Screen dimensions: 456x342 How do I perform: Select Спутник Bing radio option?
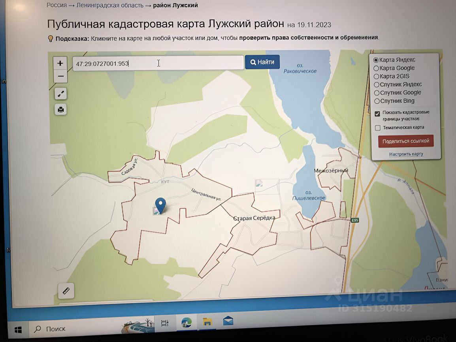[x=377, y=101]
